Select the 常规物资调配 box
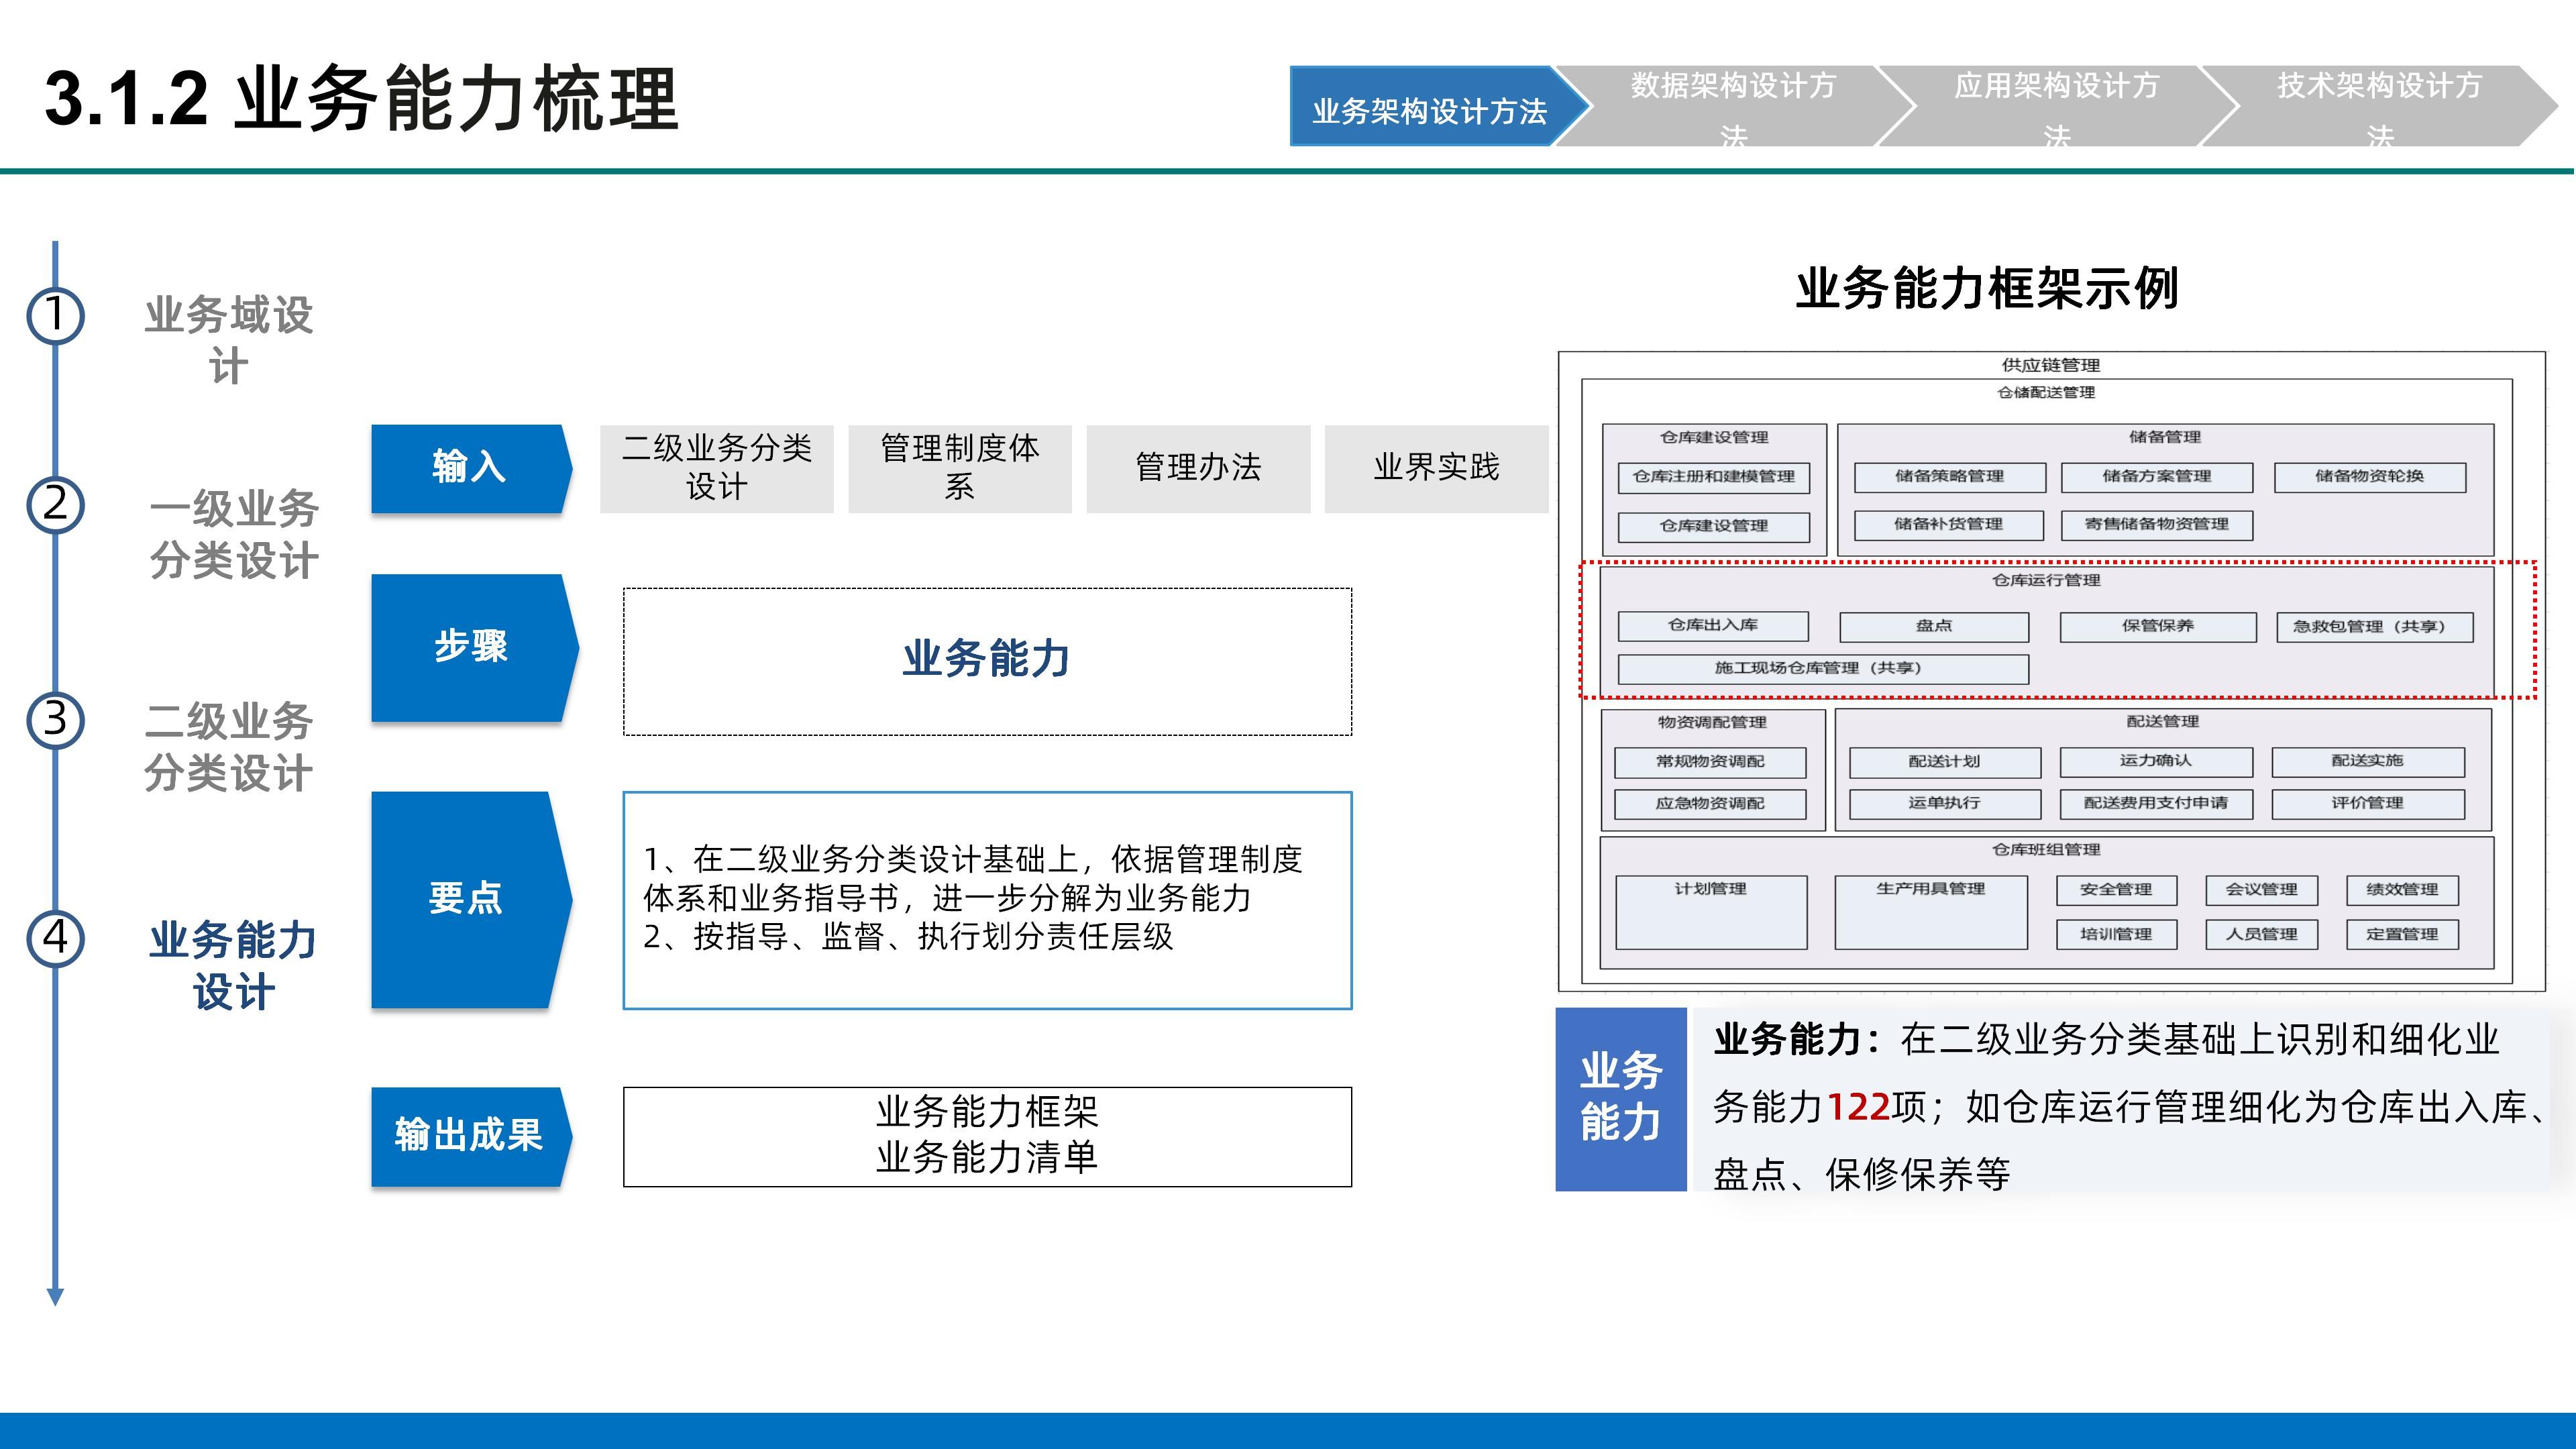Screen dimensions: 2576x1449 coord(1710,763)
